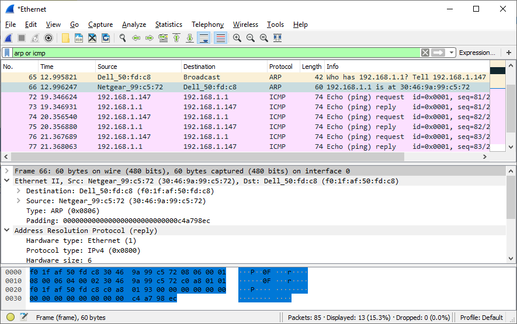Click the Reload capture file icon
Viewport: 517px width, 324px height.
click(106, 38)
